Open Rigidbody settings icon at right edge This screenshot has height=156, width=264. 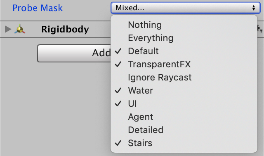pyautogui.click(x=260, y=29)
